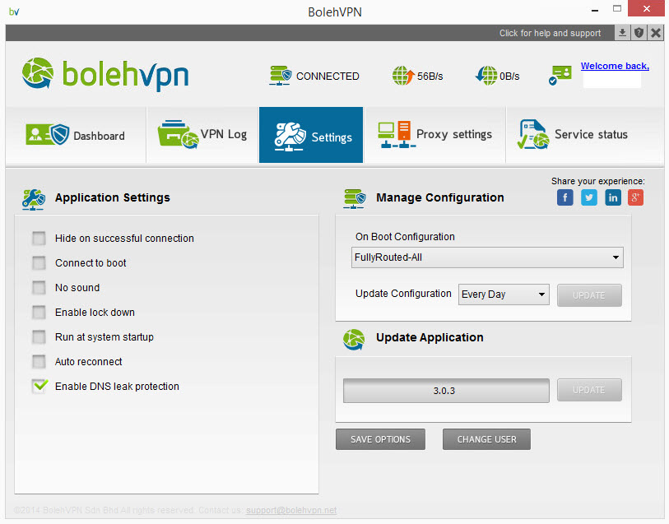Click the Application Settings wrench icon
This screenshot has width=669, height=524.
click(33, 199)
